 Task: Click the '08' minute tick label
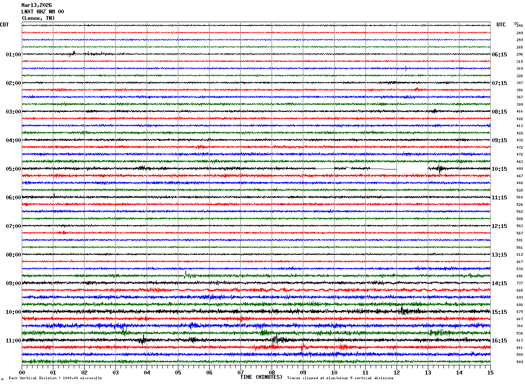(272, 372)
